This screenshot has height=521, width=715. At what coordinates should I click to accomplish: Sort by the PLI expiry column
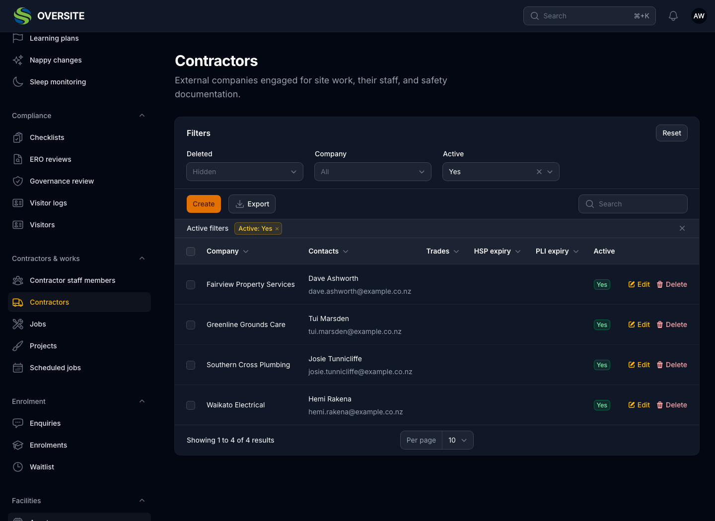(557, 251)
